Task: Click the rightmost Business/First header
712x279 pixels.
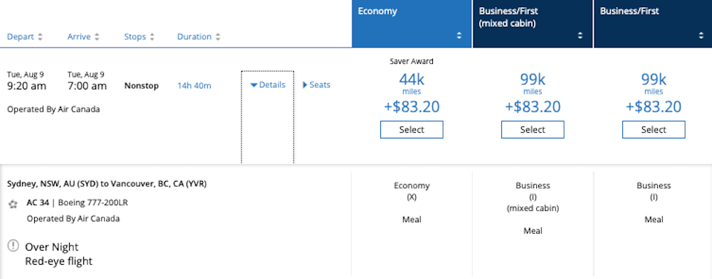Action: coord(653,24)
